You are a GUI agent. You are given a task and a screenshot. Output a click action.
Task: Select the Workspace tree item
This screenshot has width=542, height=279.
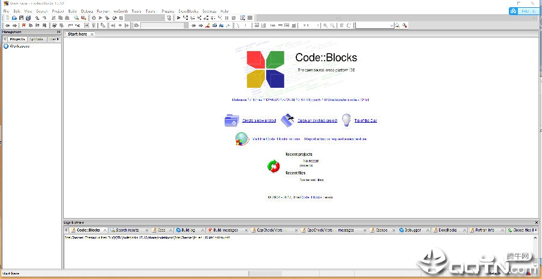(x=19, y=46)
